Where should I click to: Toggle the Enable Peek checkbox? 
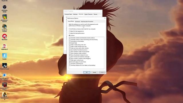pos(70,43)
